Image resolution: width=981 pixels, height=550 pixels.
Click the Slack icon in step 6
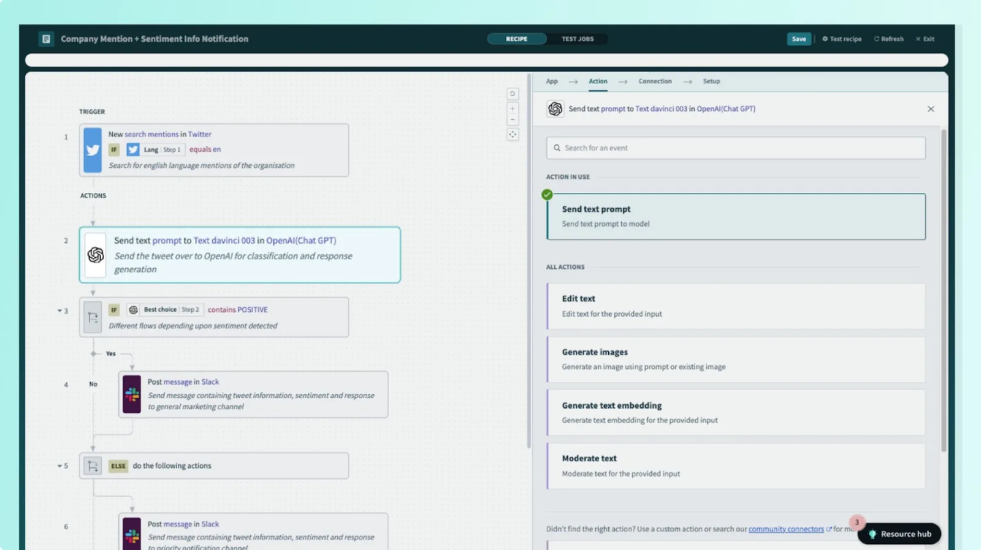[x=132, y=534]
